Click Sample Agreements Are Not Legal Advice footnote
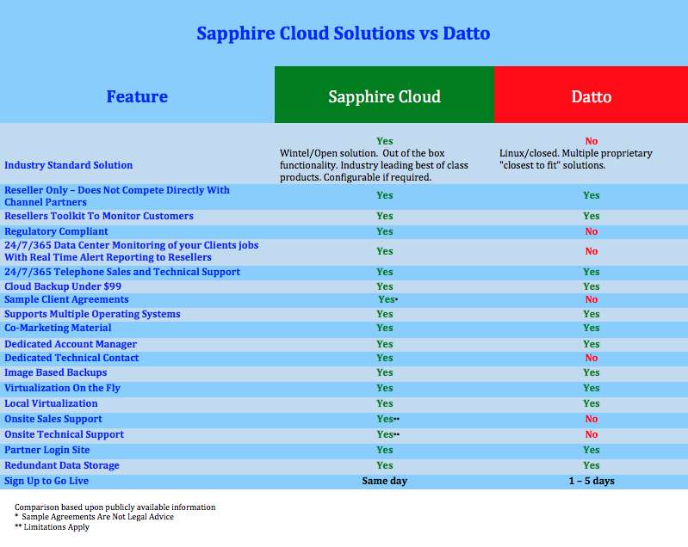The image size is (688, 547). pos(95,517)
